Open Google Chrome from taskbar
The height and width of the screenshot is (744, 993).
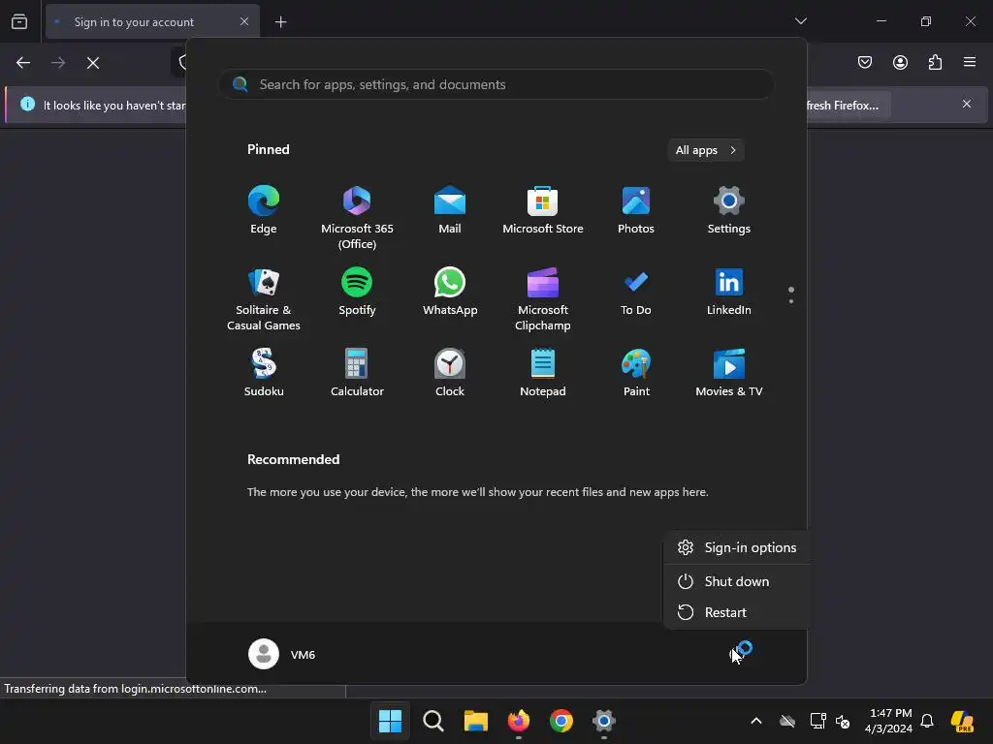pyautogui.click(x=561, y=721)
